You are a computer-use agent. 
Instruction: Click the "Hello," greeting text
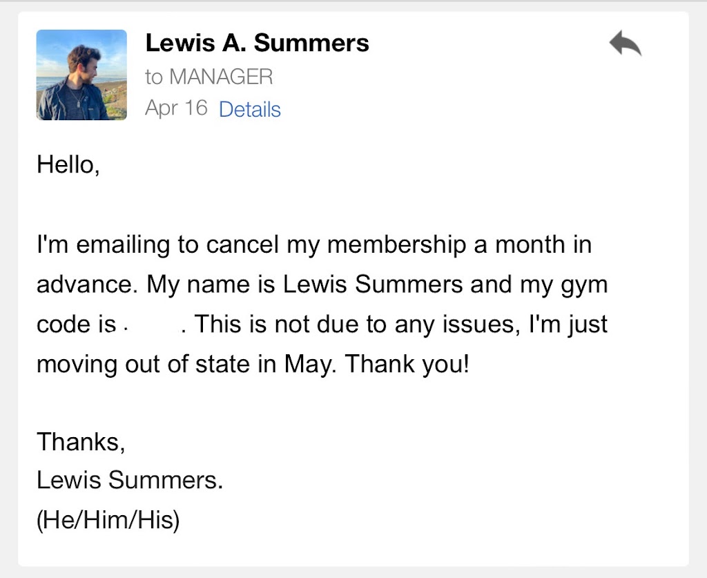click(68, 165)
